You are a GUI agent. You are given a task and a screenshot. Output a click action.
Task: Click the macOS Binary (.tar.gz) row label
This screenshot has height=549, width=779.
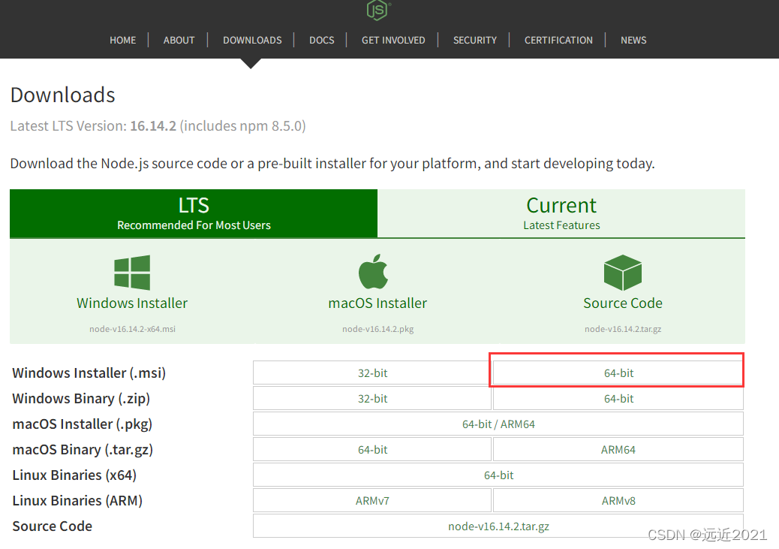[x=83, y=450]
